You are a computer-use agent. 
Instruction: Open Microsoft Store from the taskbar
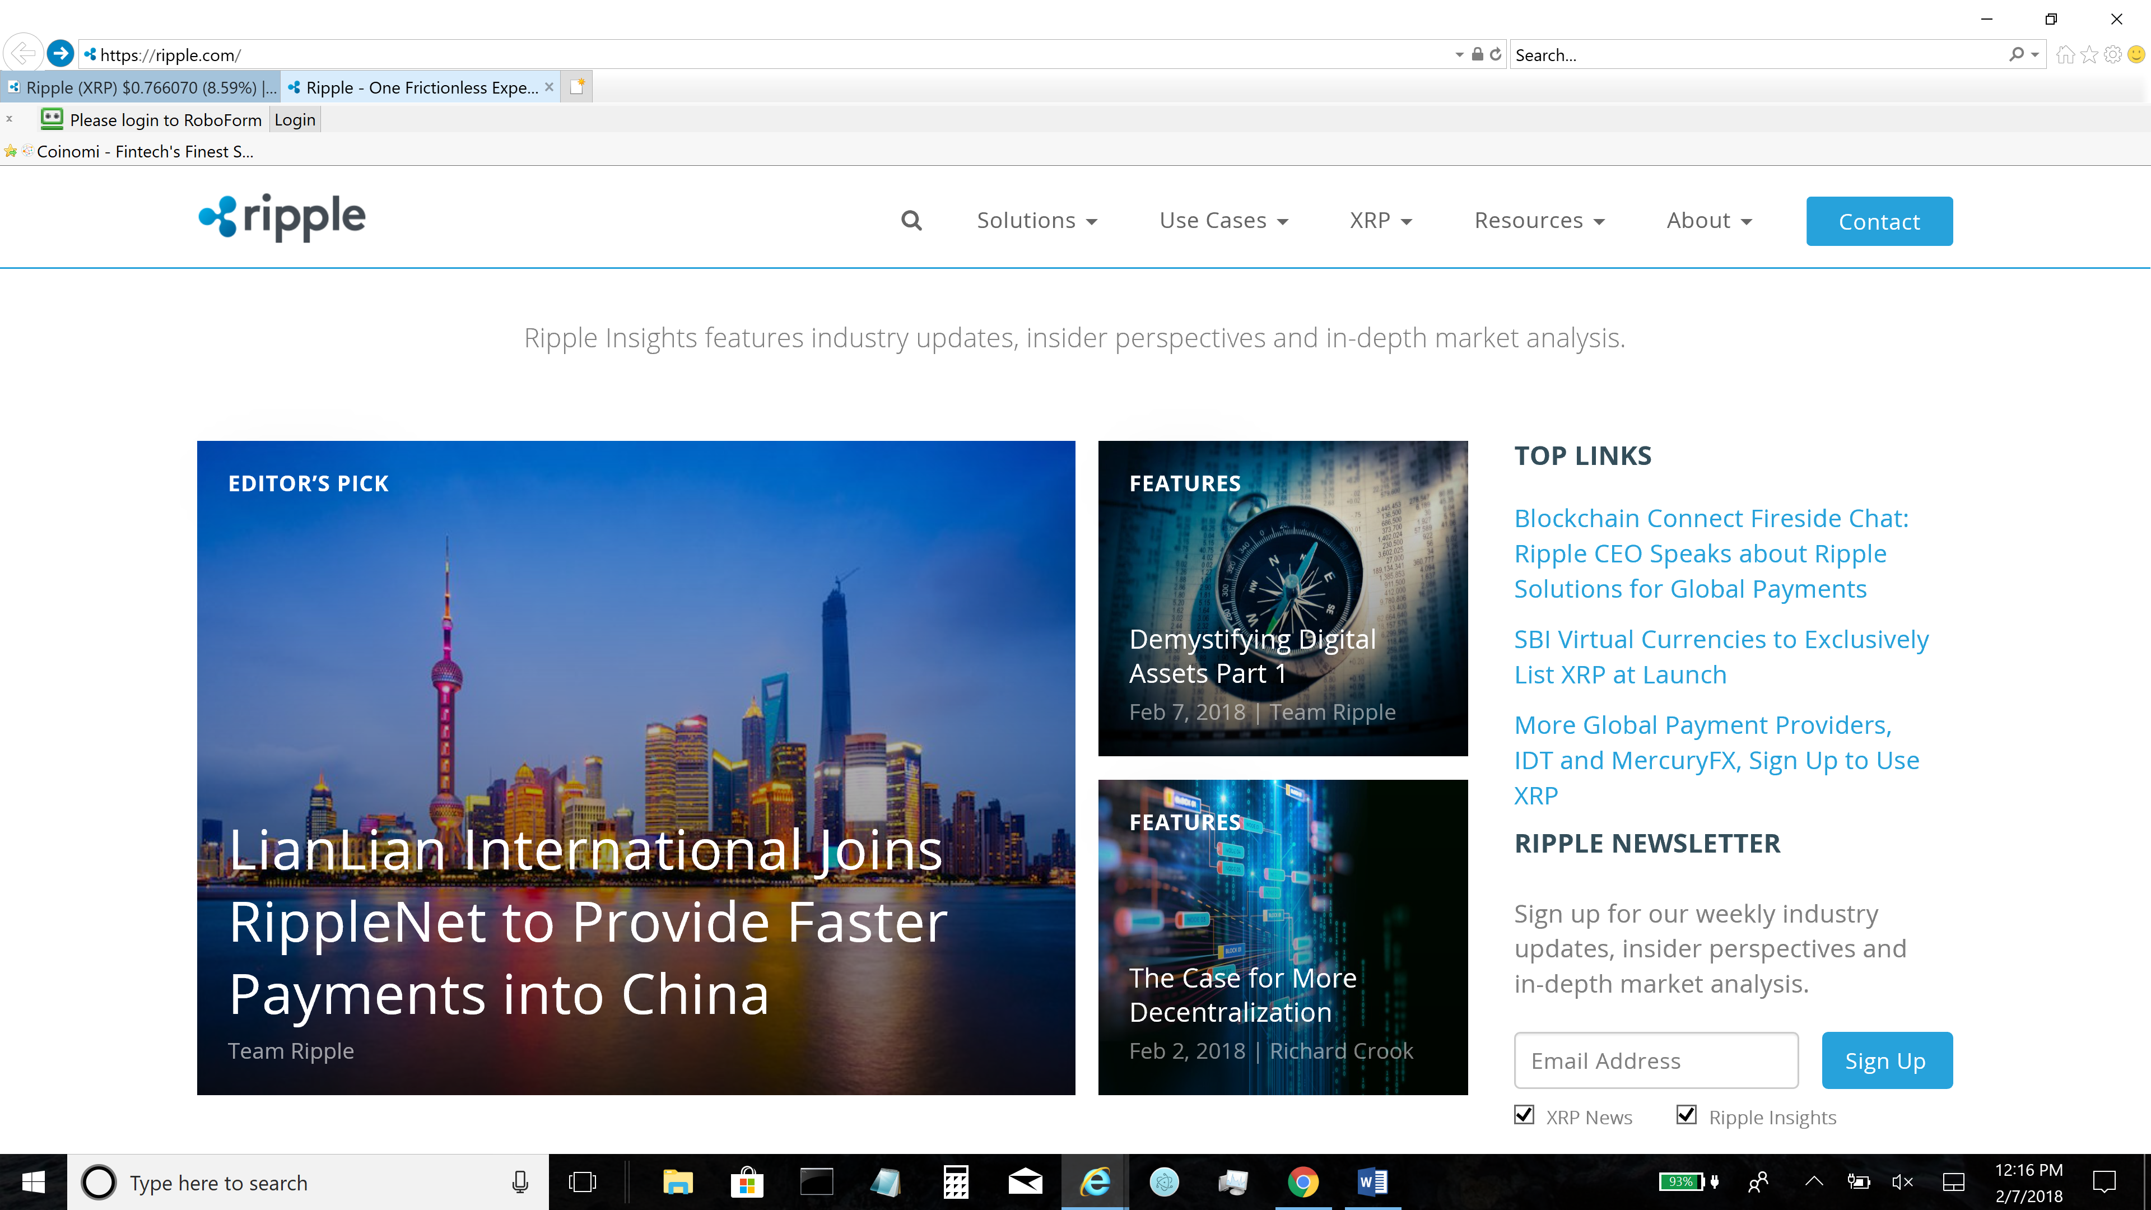pyautogui.click(x=747, y=1183)
